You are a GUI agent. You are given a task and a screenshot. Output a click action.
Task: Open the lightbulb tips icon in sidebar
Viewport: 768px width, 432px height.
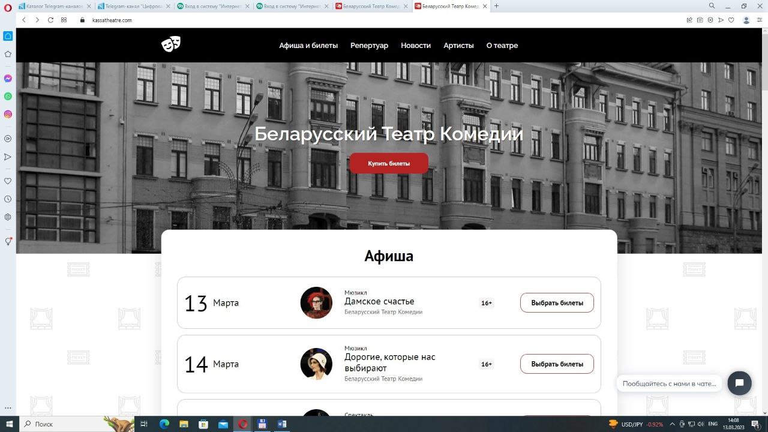(8, 241)
